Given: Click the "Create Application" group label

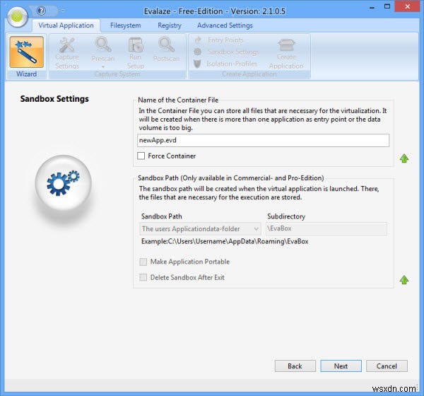Looking at the screenshot, I should tap(249, 74).
